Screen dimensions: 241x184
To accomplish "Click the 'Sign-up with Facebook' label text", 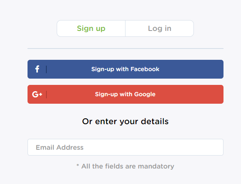I will [x=125, y=69].
